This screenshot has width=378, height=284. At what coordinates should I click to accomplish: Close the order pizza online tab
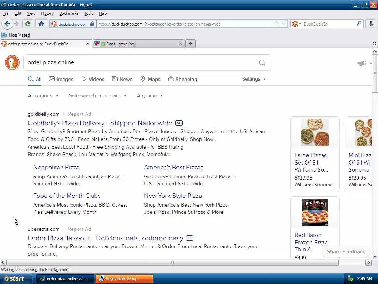[88, 44]
